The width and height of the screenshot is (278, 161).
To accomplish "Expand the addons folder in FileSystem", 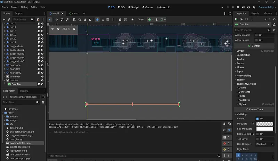I will click(5, 117).
